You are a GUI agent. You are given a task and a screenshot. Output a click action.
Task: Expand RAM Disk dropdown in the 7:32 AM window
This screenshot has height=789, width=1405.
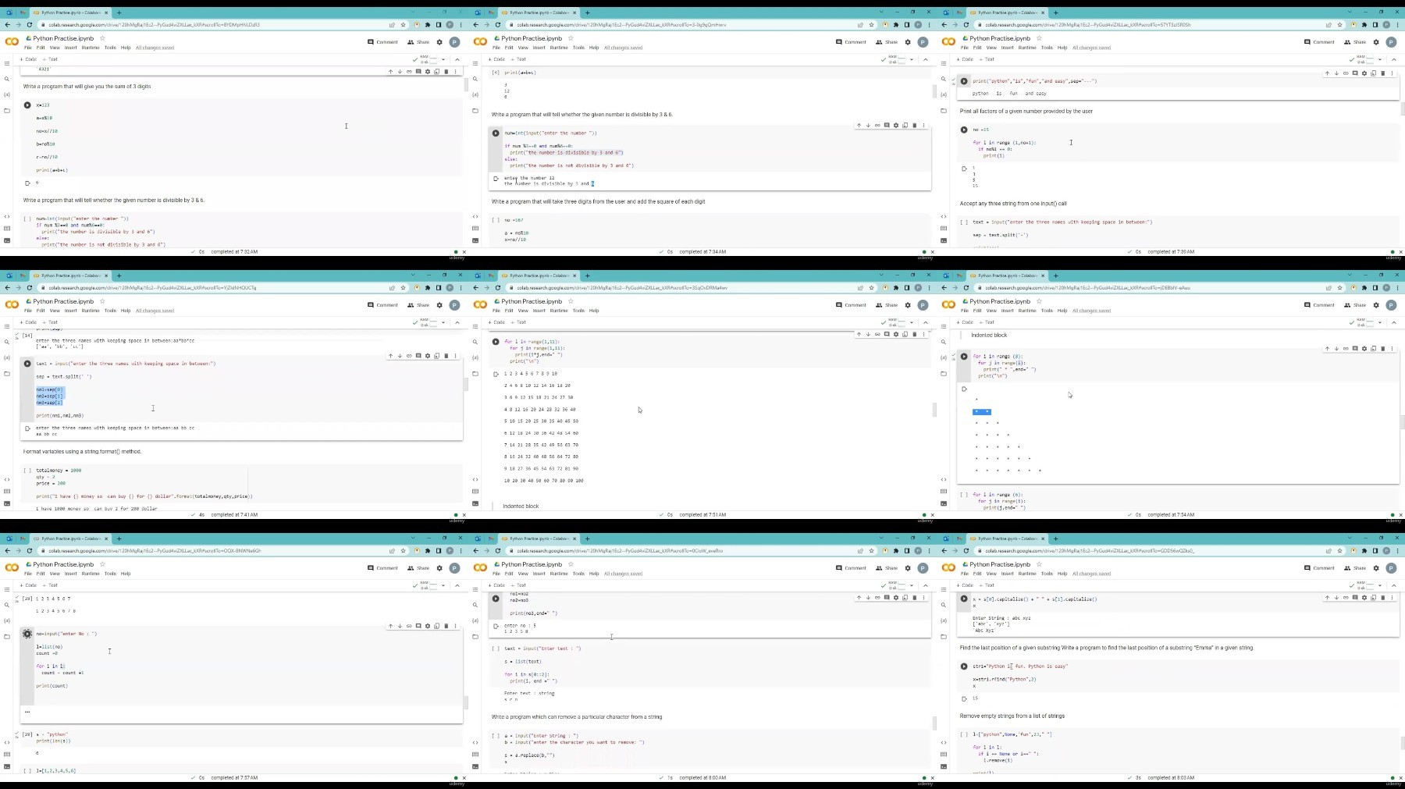pos(443,59)
